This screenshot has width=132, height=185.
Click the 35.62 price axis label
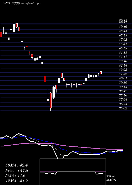(x=123, y=108)
